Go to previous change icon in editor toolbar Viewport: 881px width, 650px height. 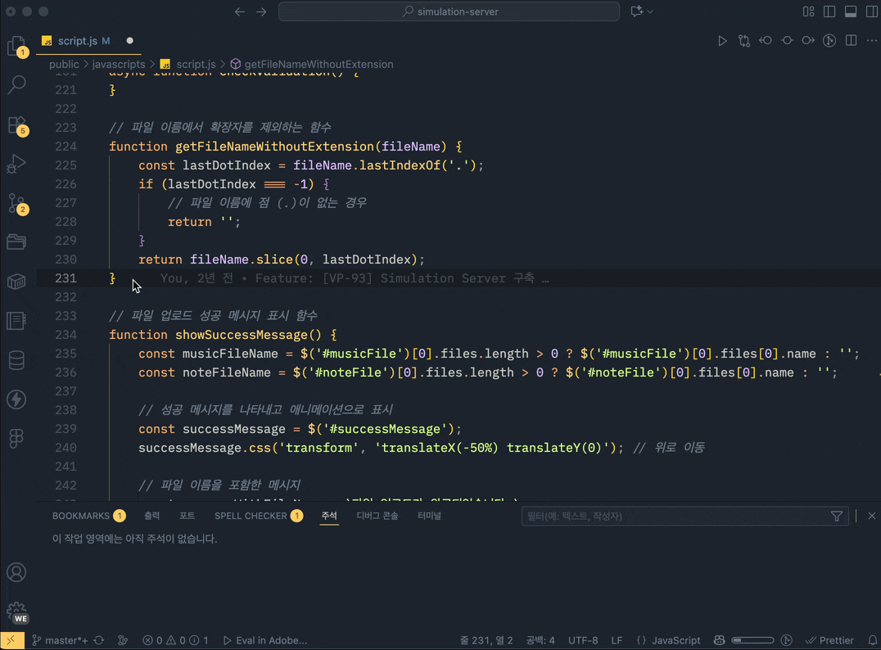point(766,40)
